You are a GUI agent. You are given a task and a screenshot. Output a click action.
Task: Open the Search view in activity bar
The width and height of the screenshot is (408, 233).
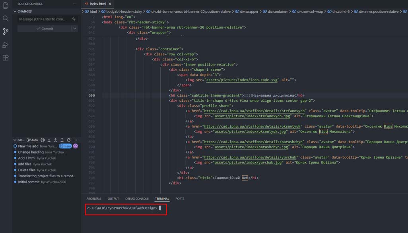pyautogui.click(x=6, y=18)
